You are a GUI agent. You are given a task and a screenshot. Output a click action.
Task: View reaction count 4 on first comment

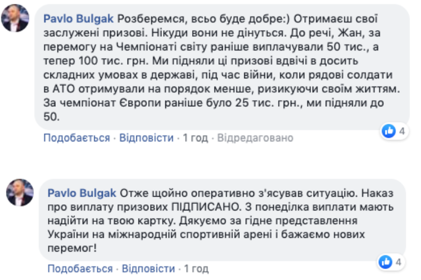[402, 132]
